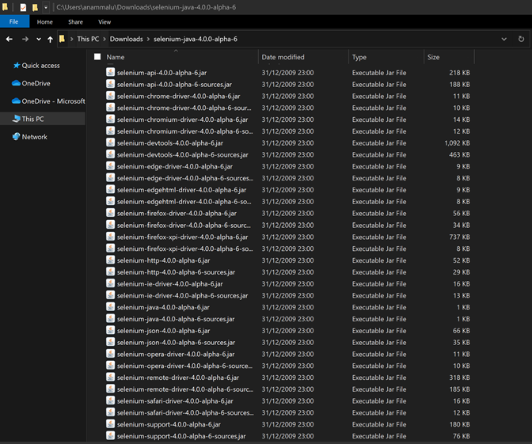Click the New folder quick access toolbar icon

point(35,7)
